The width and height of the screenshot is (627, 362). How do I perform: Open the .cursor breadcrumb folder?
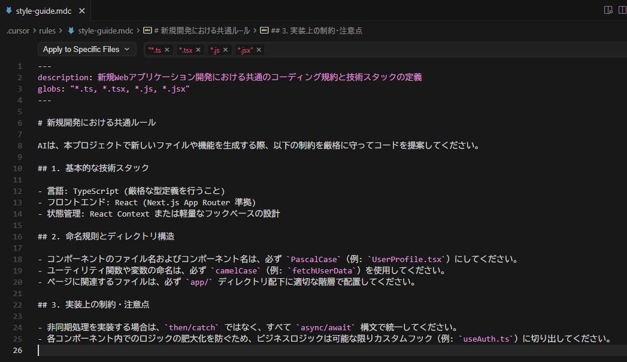[x=18, y=31]
